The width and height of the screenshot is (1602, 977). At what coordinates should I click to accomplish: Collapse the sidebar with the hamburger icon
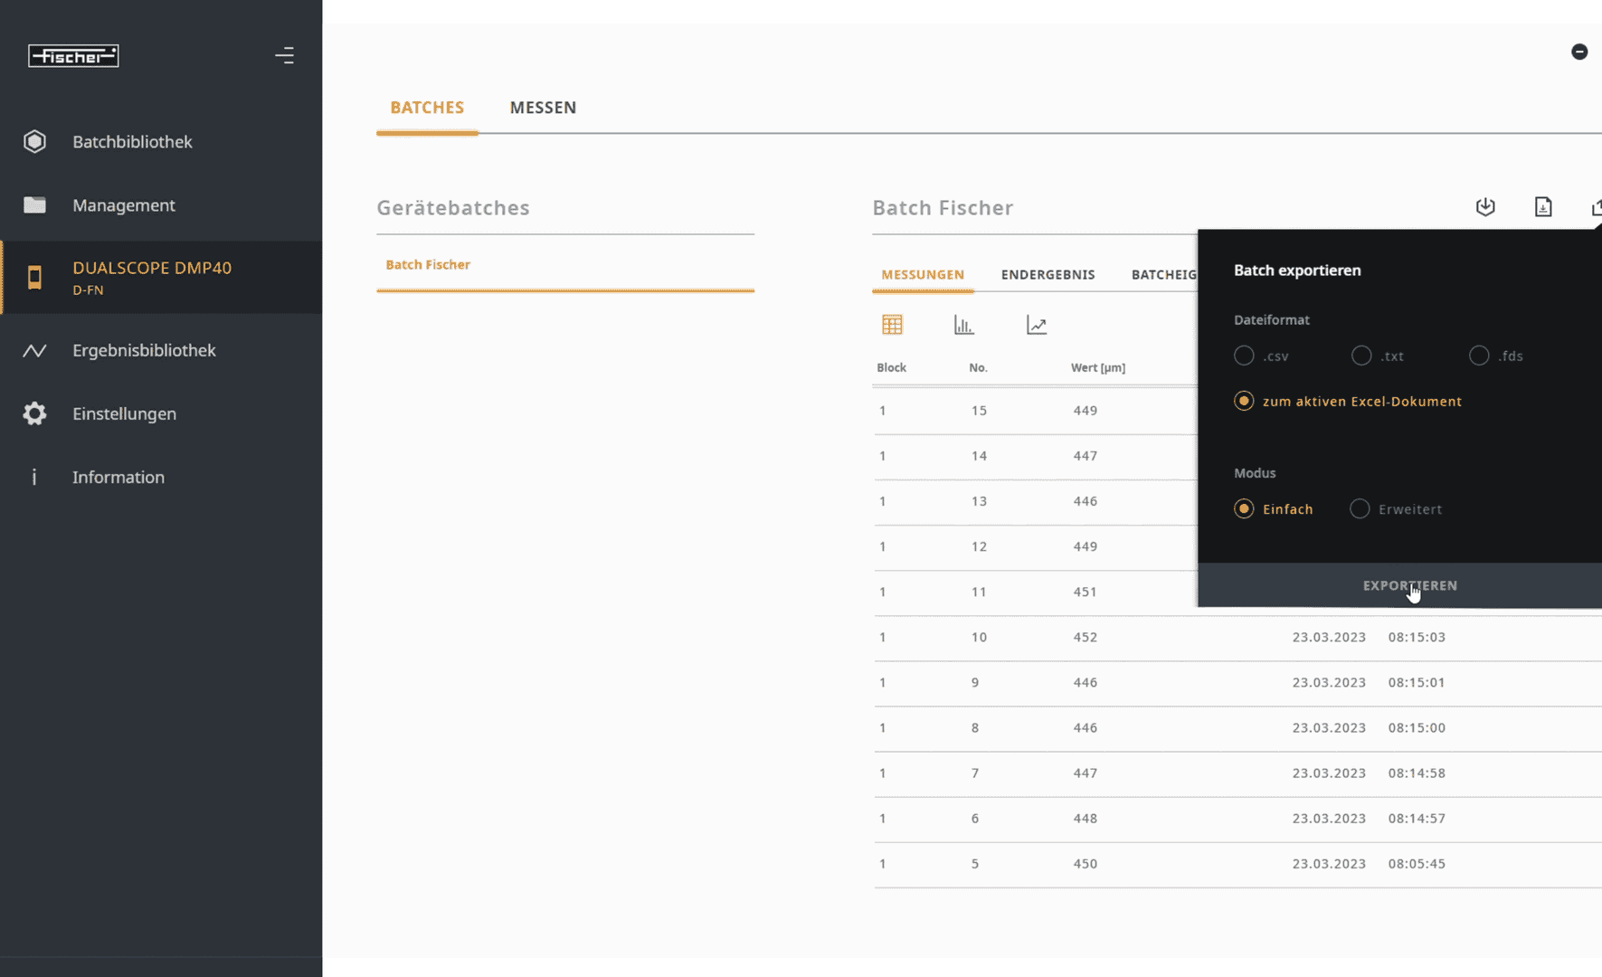point(284,55)
